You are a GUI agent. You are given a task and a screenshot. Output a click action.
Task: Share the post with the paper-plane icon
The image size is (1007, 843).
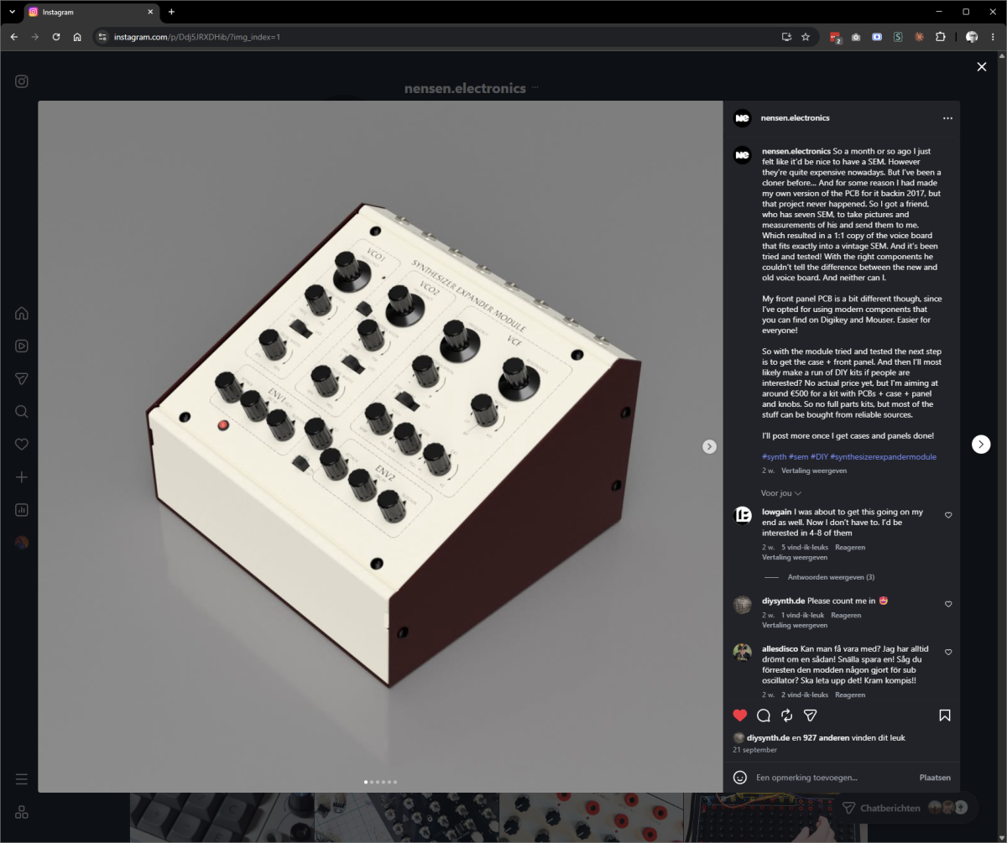coord(811,716)
